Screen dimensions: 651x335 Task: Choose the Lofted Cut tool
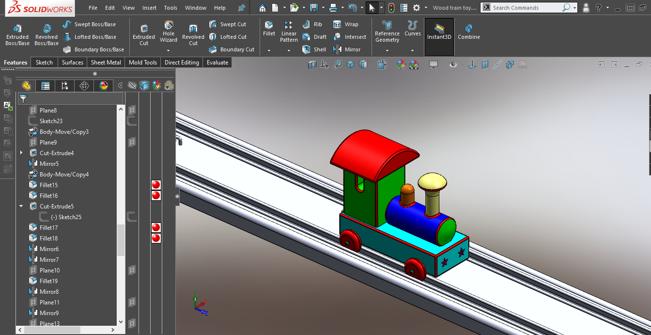tap(228, 37)
